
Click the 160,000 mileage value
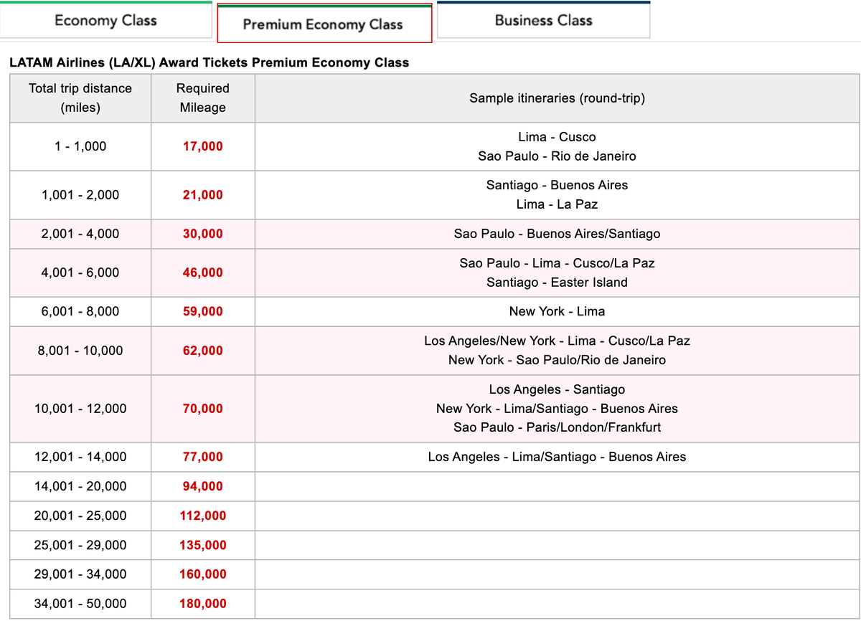point(203,574)
